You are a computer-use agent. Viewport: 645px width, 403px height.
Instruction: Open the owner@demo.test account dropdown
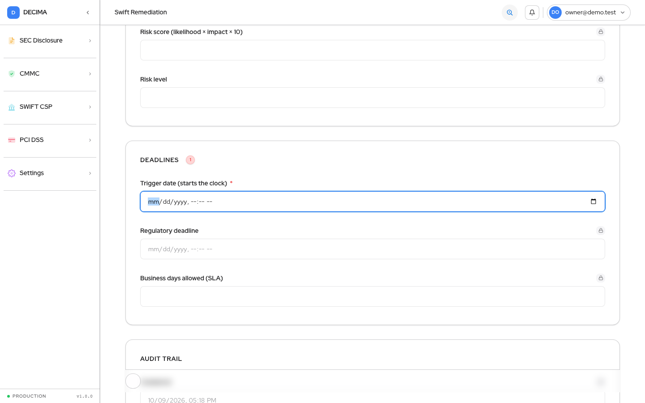[x=589, y=13]
